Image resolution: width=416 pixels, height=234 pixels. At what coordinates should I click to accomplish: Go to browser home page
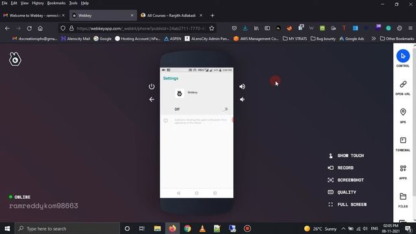point(40,28)
